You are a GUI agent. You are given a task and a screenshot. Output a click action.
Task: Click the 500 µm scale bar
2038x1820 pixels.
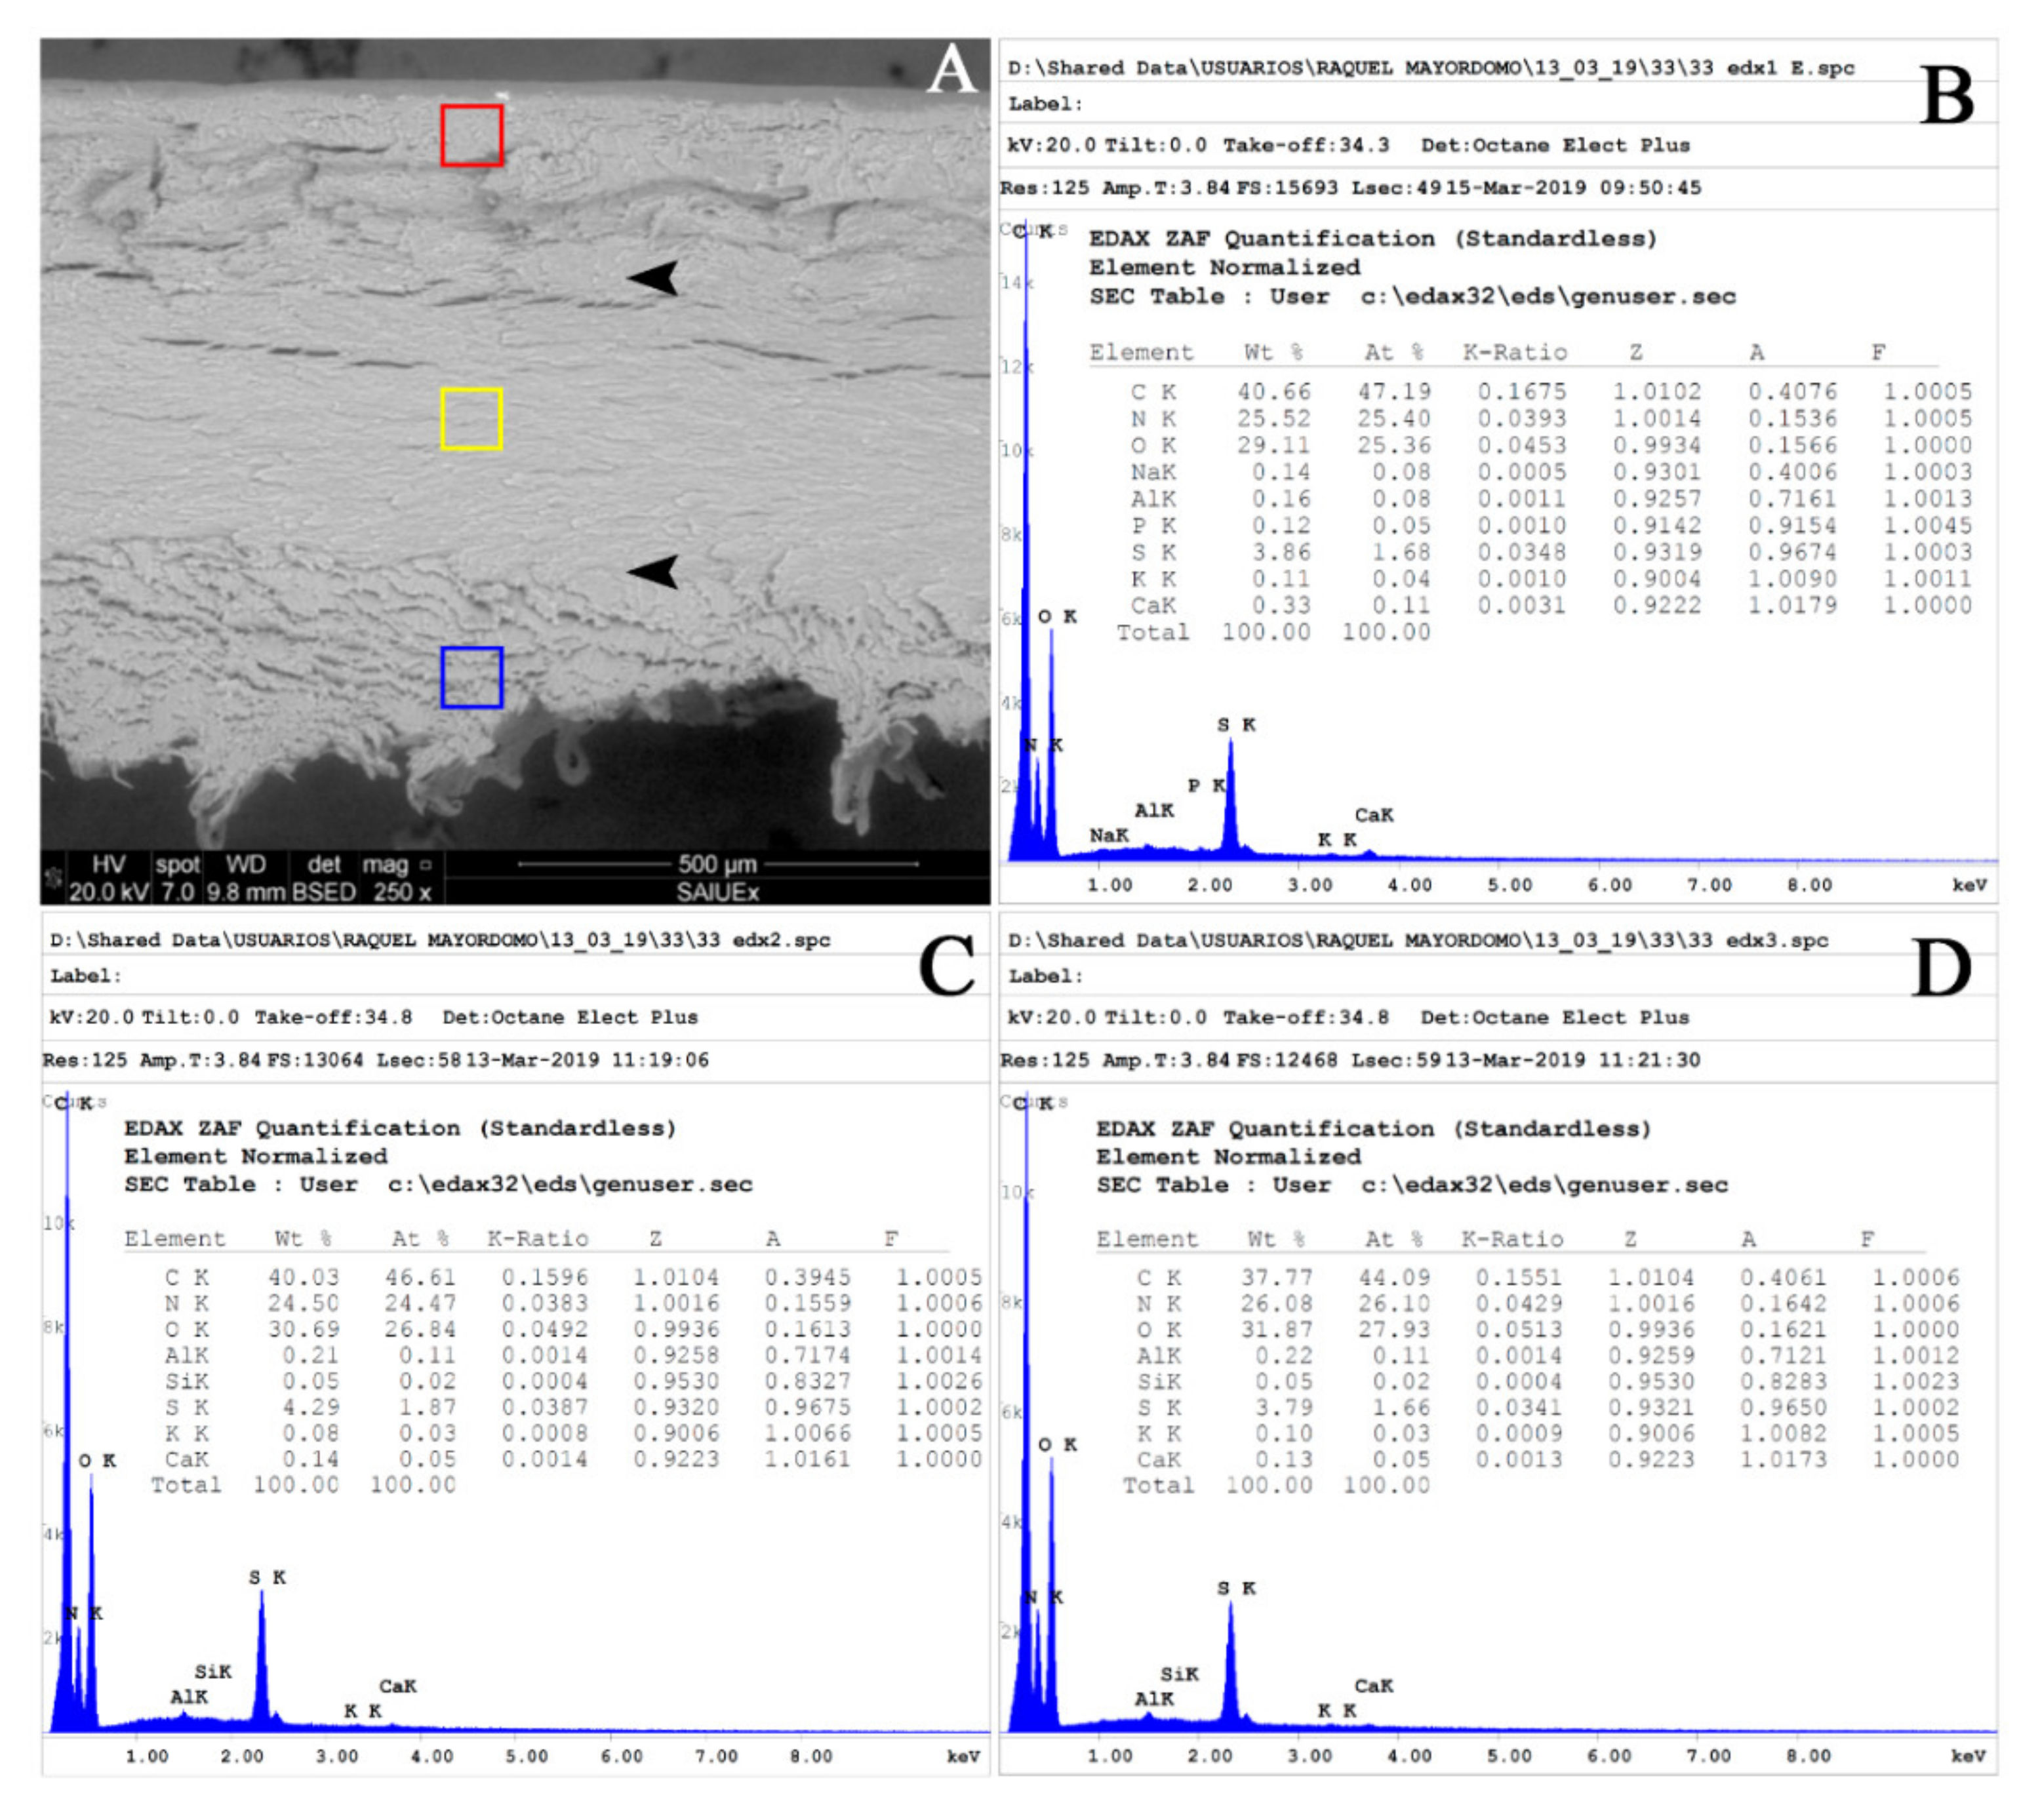(x=717, y=864)
